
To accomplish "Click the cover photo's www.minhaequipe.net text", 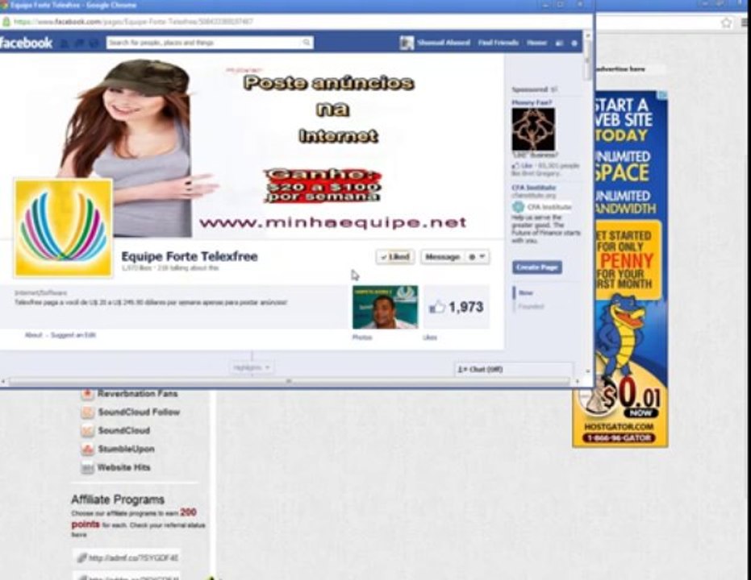I will coord(333,223).
